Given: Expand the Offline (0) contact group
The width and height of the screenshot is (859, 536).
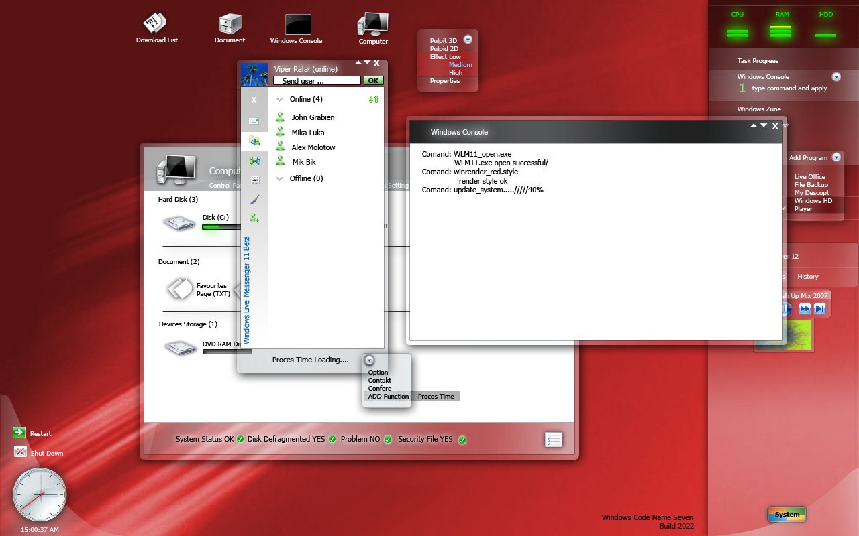Looking at the screenshot, I should 280,178.
